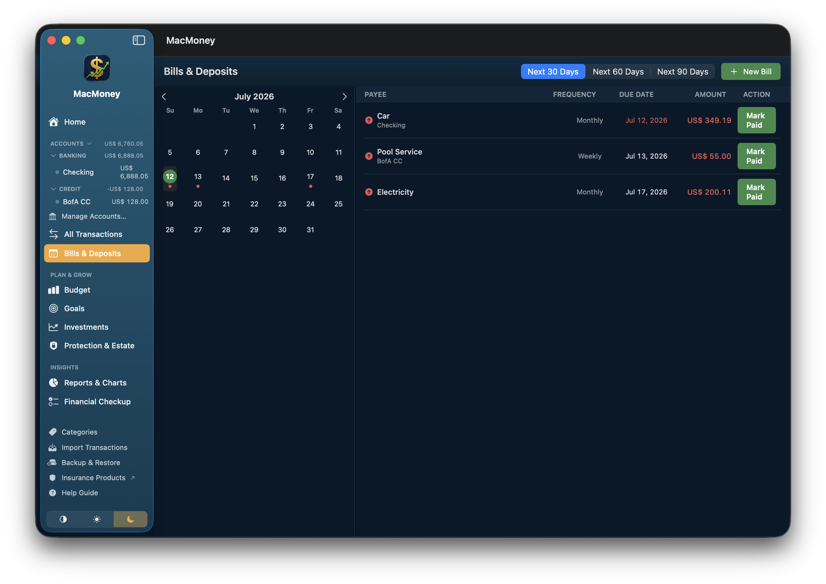
Task: Collapse the CREDIT group chevron
Action: click(x=53, y=189)
